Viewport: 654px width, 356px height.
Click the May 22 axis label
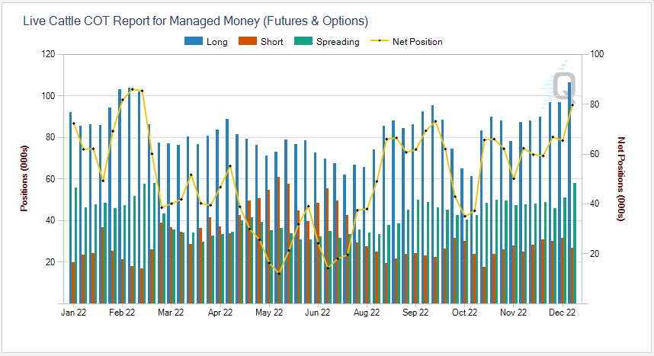click(269, 313)
